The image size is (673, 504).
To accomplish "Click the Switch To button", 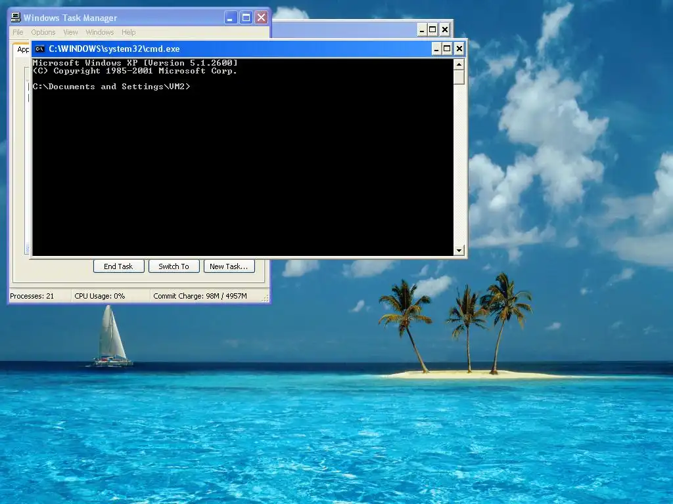I will click(174, 266).
